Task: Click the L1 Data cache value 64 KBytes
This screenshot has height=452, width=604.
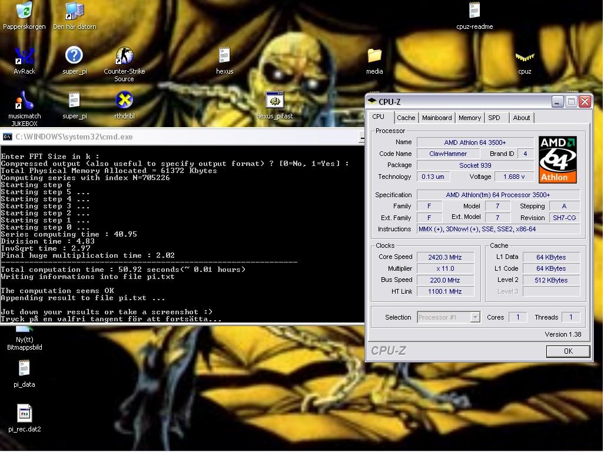Action: [551, 257]
